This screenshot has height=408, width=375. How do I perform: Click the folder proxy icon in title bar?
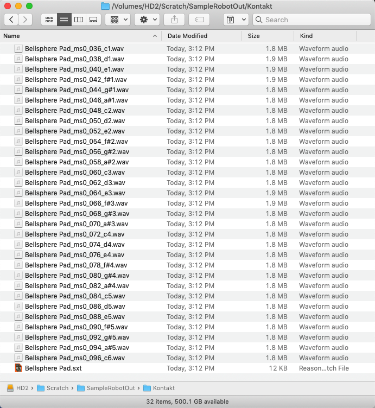[105, 6]
